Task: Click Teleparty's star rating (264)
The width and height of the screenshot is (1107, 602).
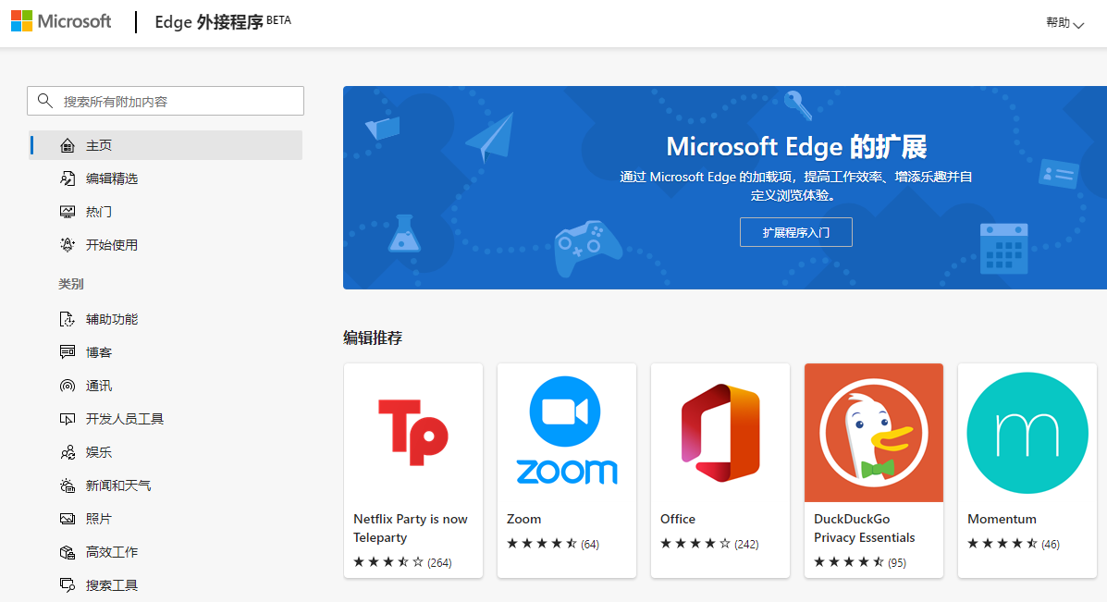Action: pyautogui.click(x=402, y=561)
